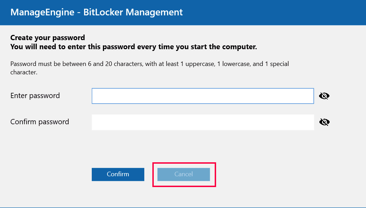
Task: Select the Confirm password text field
Action: click(x=202, y=122)
